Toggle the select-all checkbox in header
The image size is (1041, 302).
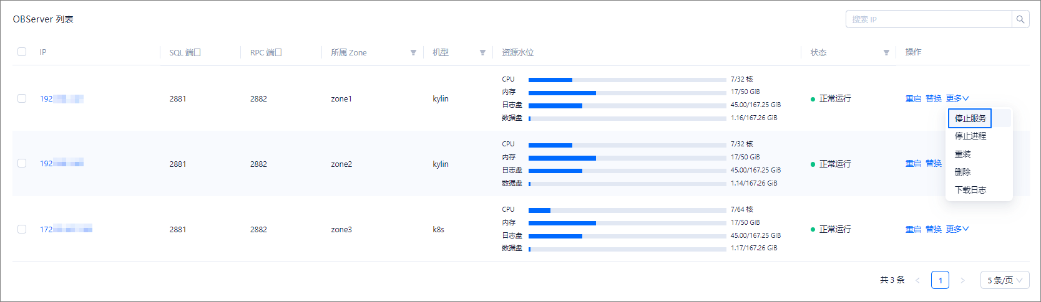click(22, 52)
